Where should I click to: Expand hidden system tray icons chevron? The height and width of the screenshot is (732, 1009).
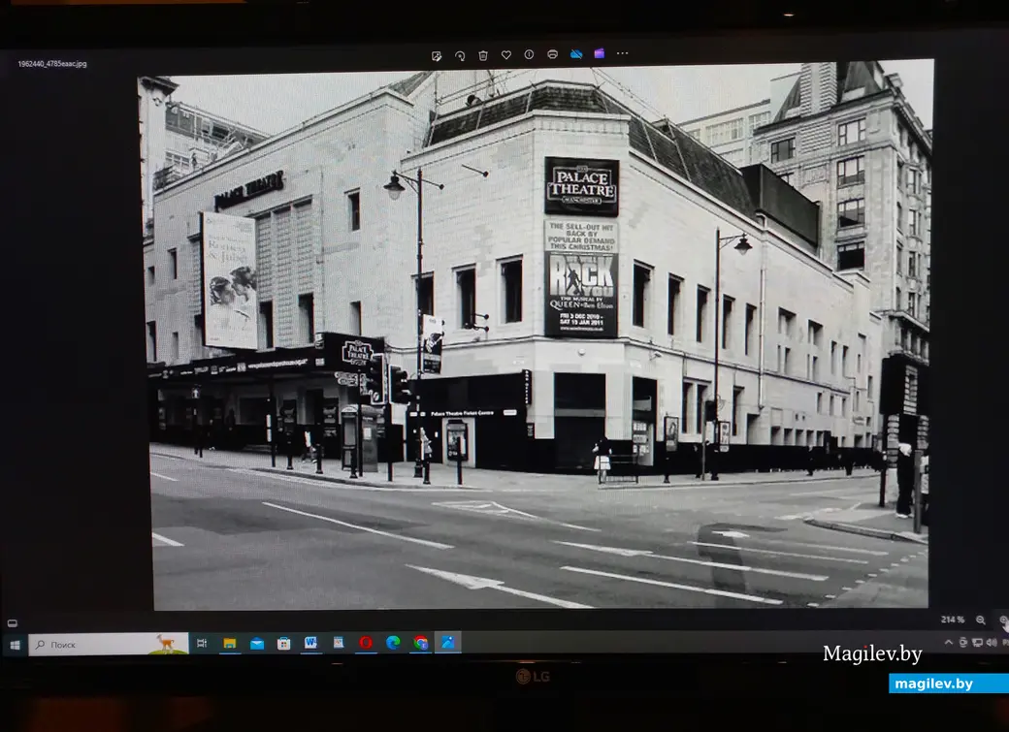[x=949, y=642]
